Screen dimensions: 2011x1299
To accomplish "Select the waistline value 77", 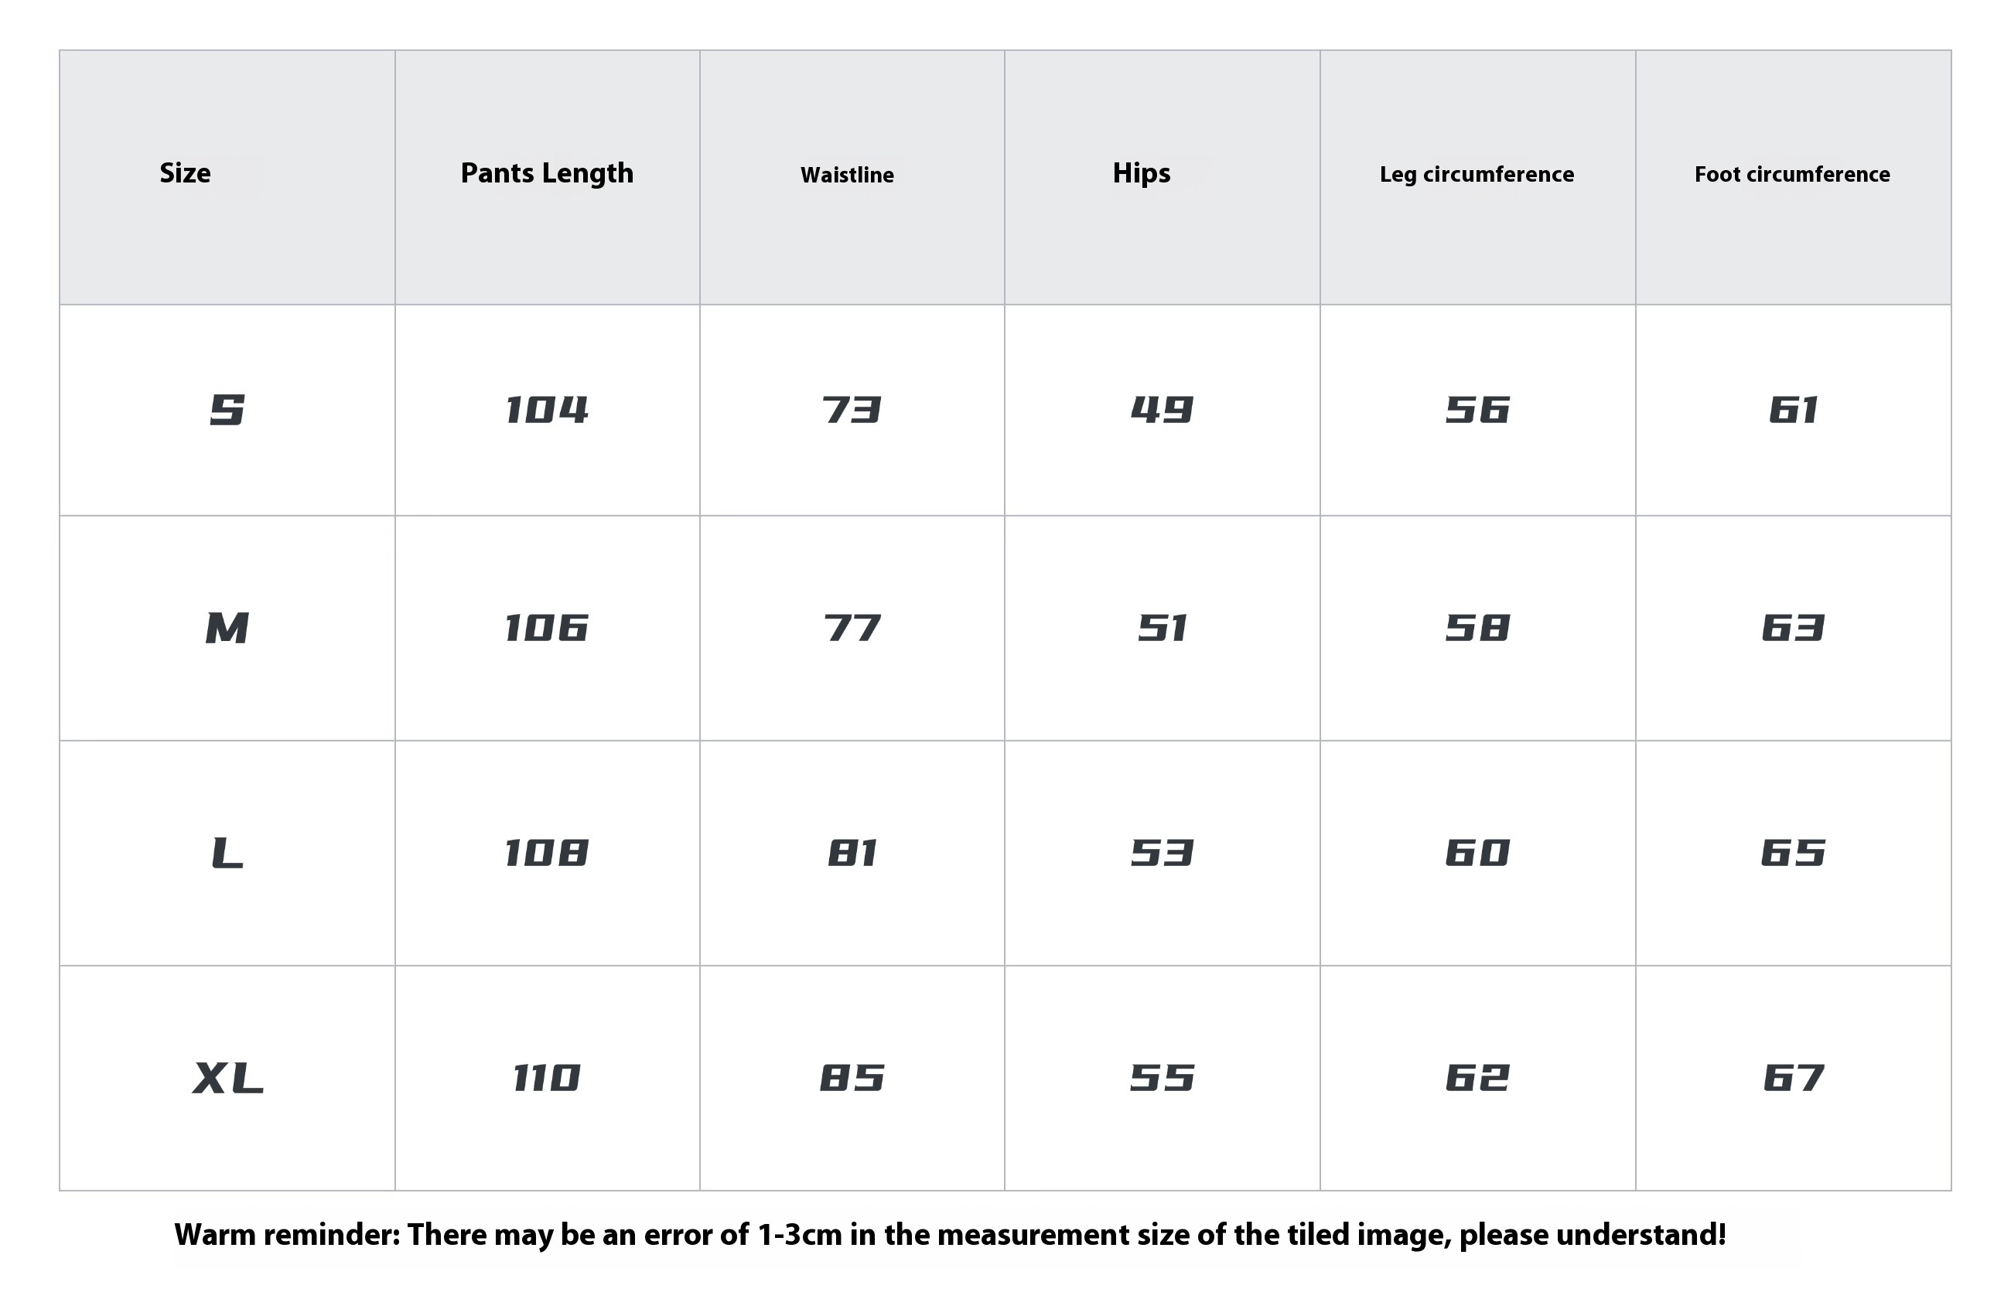I will tap(852, 629).
